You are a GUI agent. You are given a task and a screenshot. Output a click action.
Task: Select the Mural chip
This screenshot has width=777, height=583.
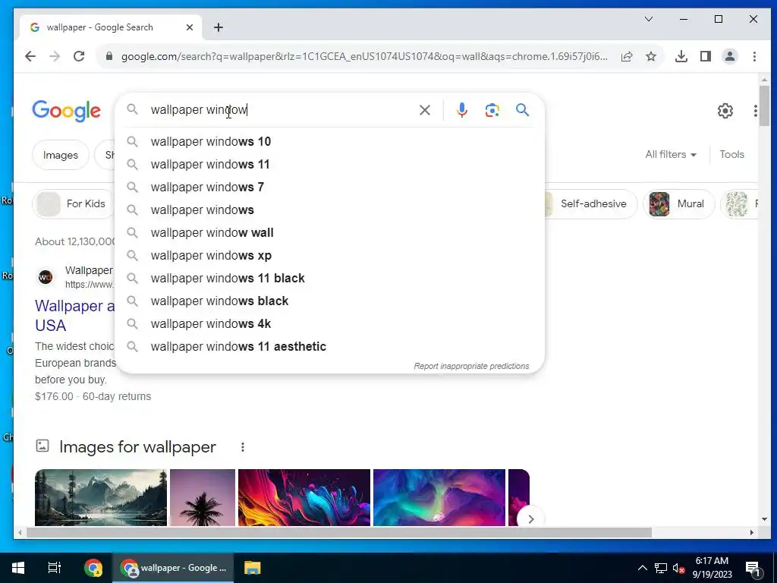679,203
